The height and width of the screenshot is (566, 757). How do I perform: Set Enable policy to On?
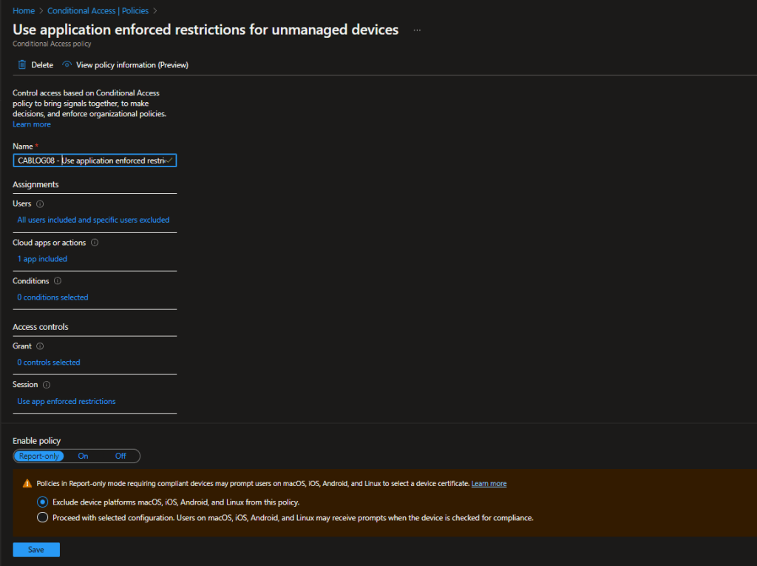83,456
